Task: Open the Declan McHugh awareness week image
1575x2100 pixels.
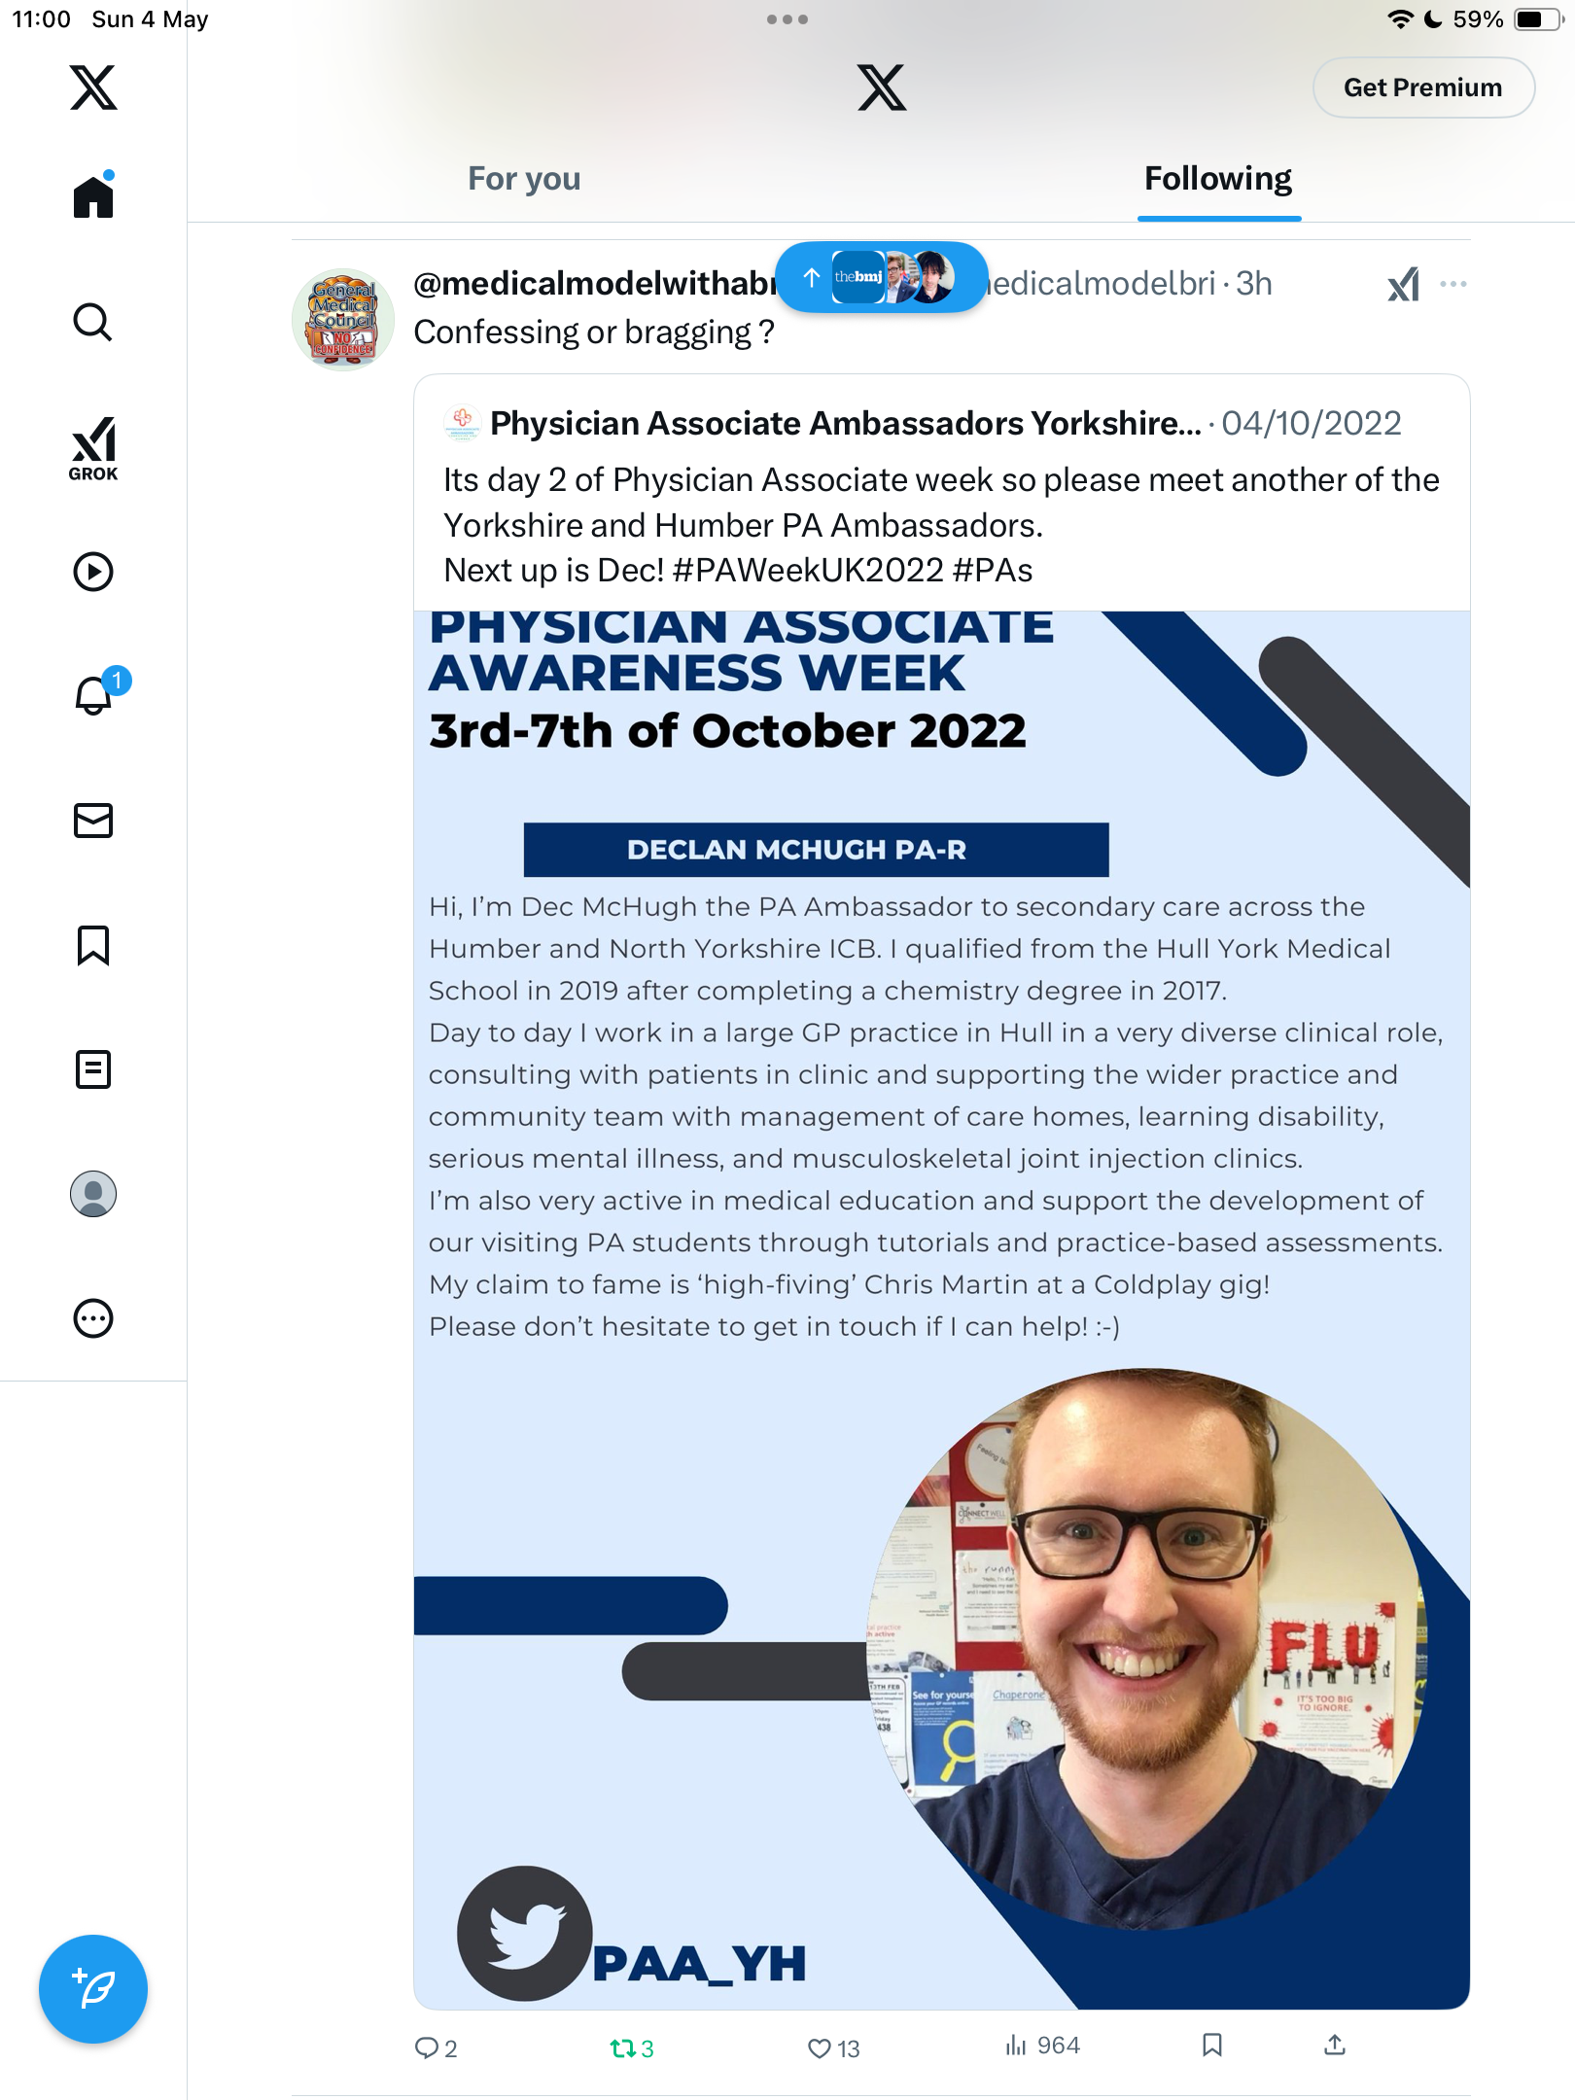Action: 941,1310
